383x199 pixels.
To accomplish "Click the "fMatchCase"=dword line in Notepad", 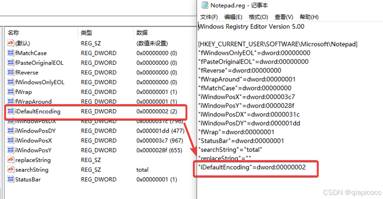I will (x=245, y=88).
